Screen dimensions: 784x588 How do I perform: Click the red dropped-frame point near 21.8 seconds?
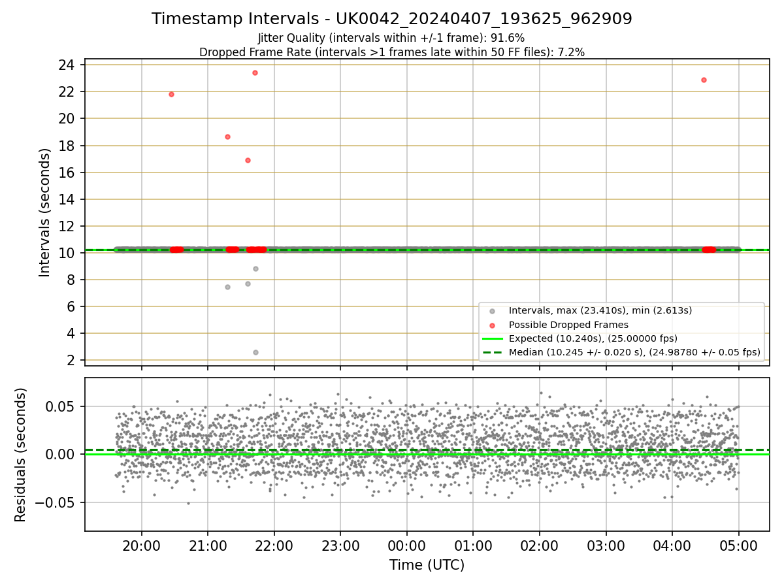(171, 94)
